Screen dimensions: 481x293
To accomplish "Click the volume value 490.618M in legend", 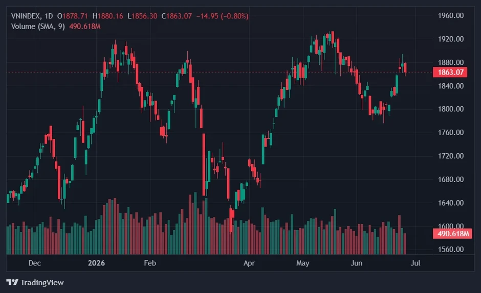I will 85,27.
